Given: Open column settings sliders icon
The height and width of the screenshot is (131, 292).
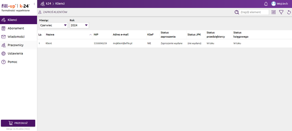Looking at the screenshot, I should [273, 12].
